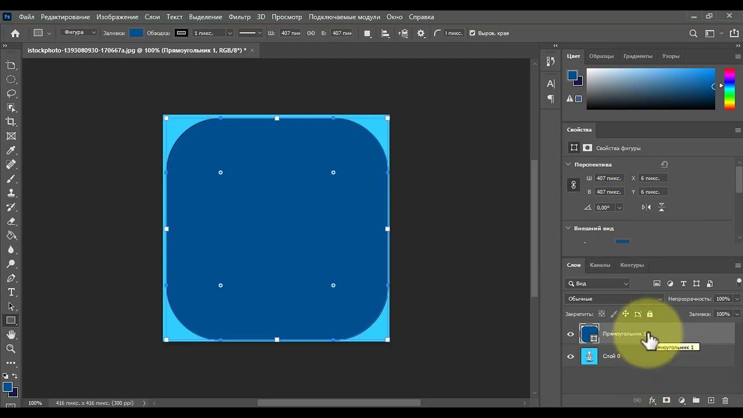
Task: Click the Заливка fill color swatch
Action: point(136,33)
